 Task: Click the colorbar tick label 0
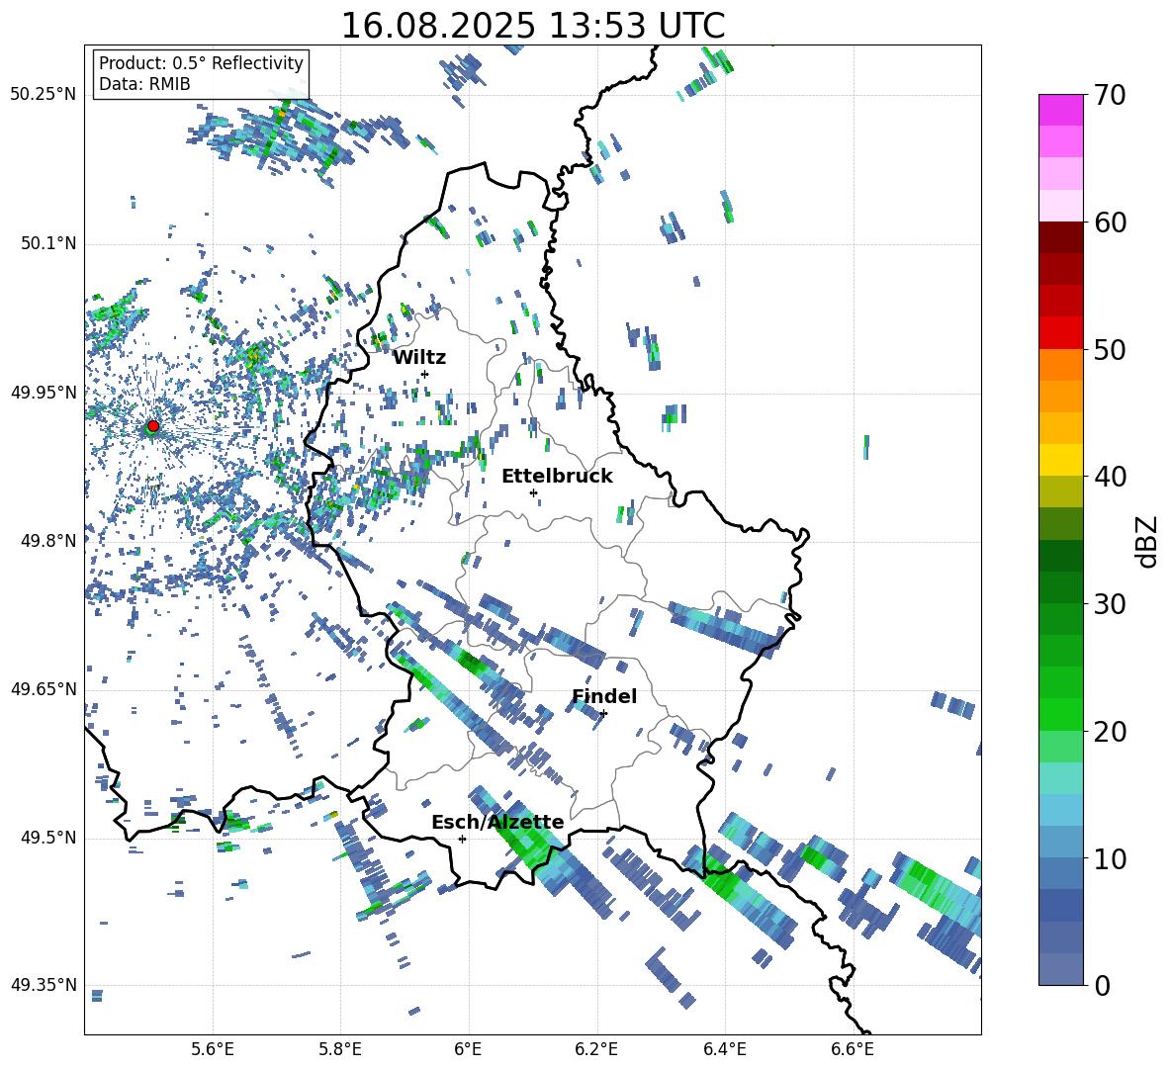pyautogui.click(x=1103, y=985)
